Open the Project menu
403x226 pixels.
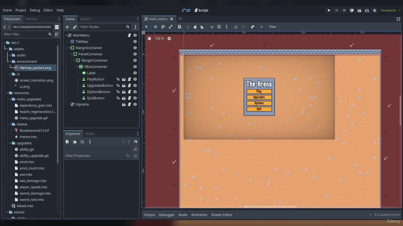click(21, 10)
